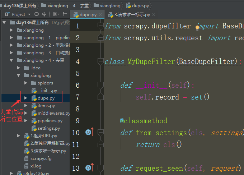Open pipelines.py in the project tree

pyautogui.click(x=50, y=121)
